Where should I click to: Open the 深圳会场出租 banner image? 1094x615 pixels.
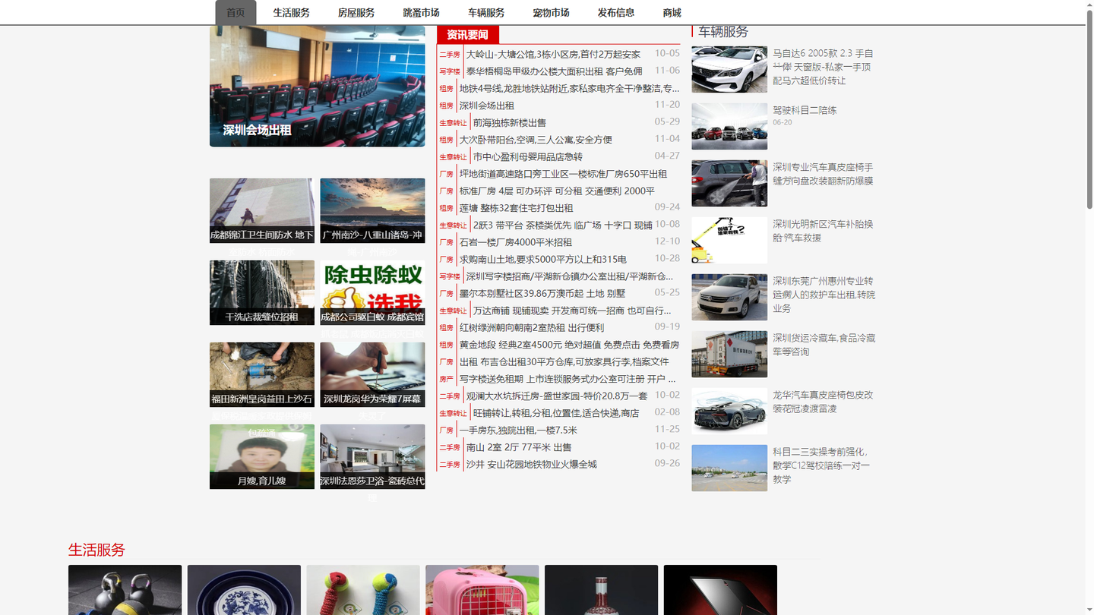(x=318, y=86)
